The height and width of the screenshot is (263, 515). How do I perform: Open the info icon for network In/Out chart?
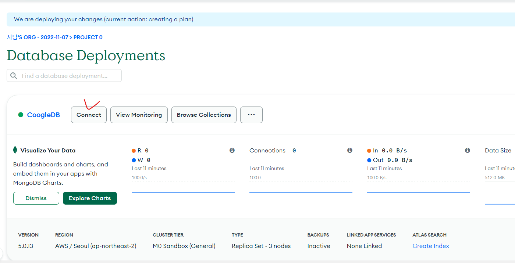[x=468, y=150]
